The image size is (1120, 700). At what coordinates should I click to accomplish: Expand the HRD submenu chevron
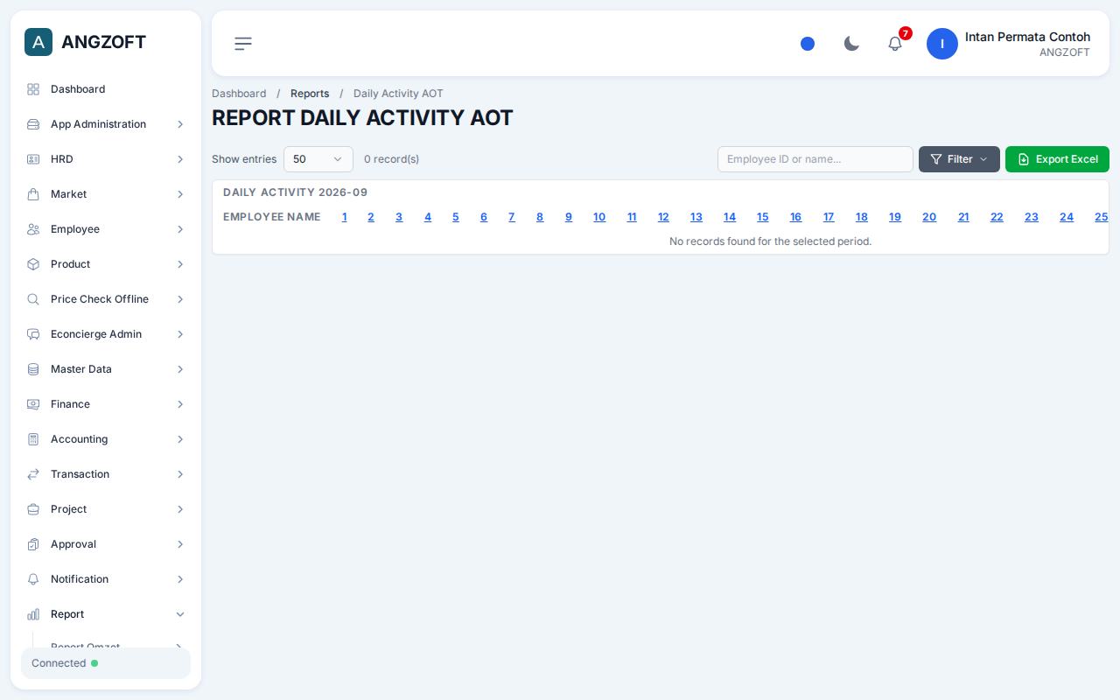click(x=180, y=159)
